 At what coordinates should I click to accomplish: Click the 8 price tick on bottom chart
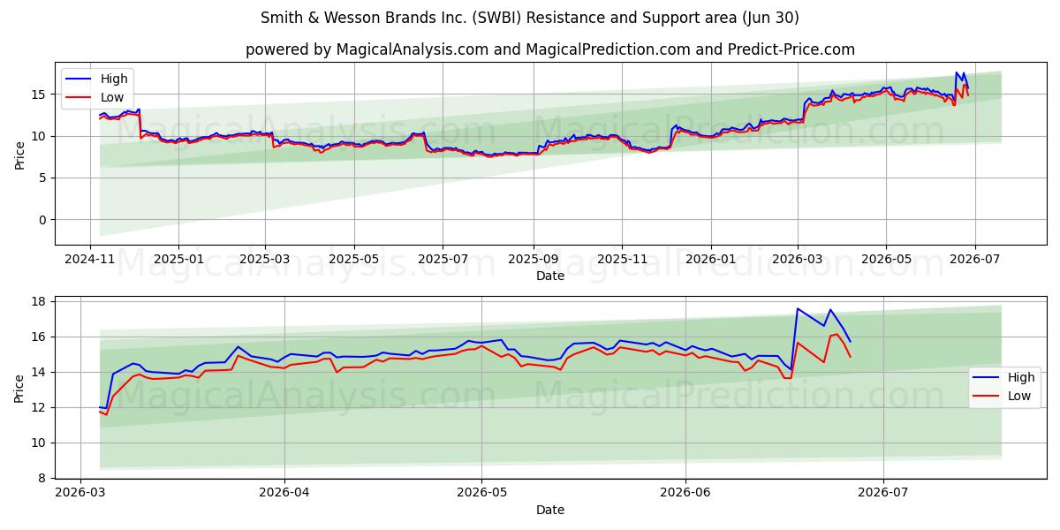point(43,478)
